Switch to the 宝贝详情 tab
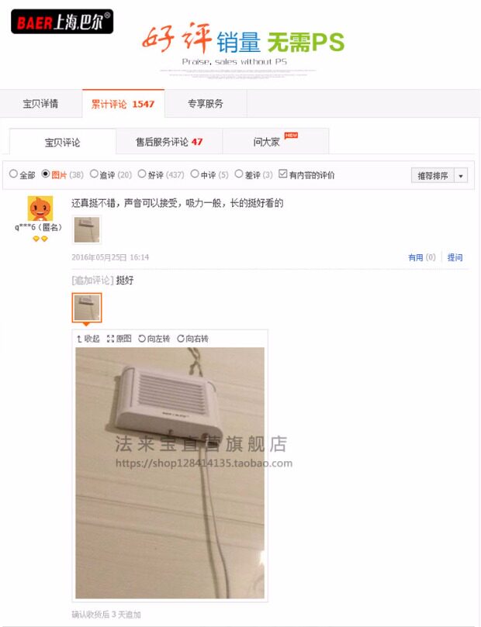Viewport: 481px width, 627px height. tap(41, 104)
